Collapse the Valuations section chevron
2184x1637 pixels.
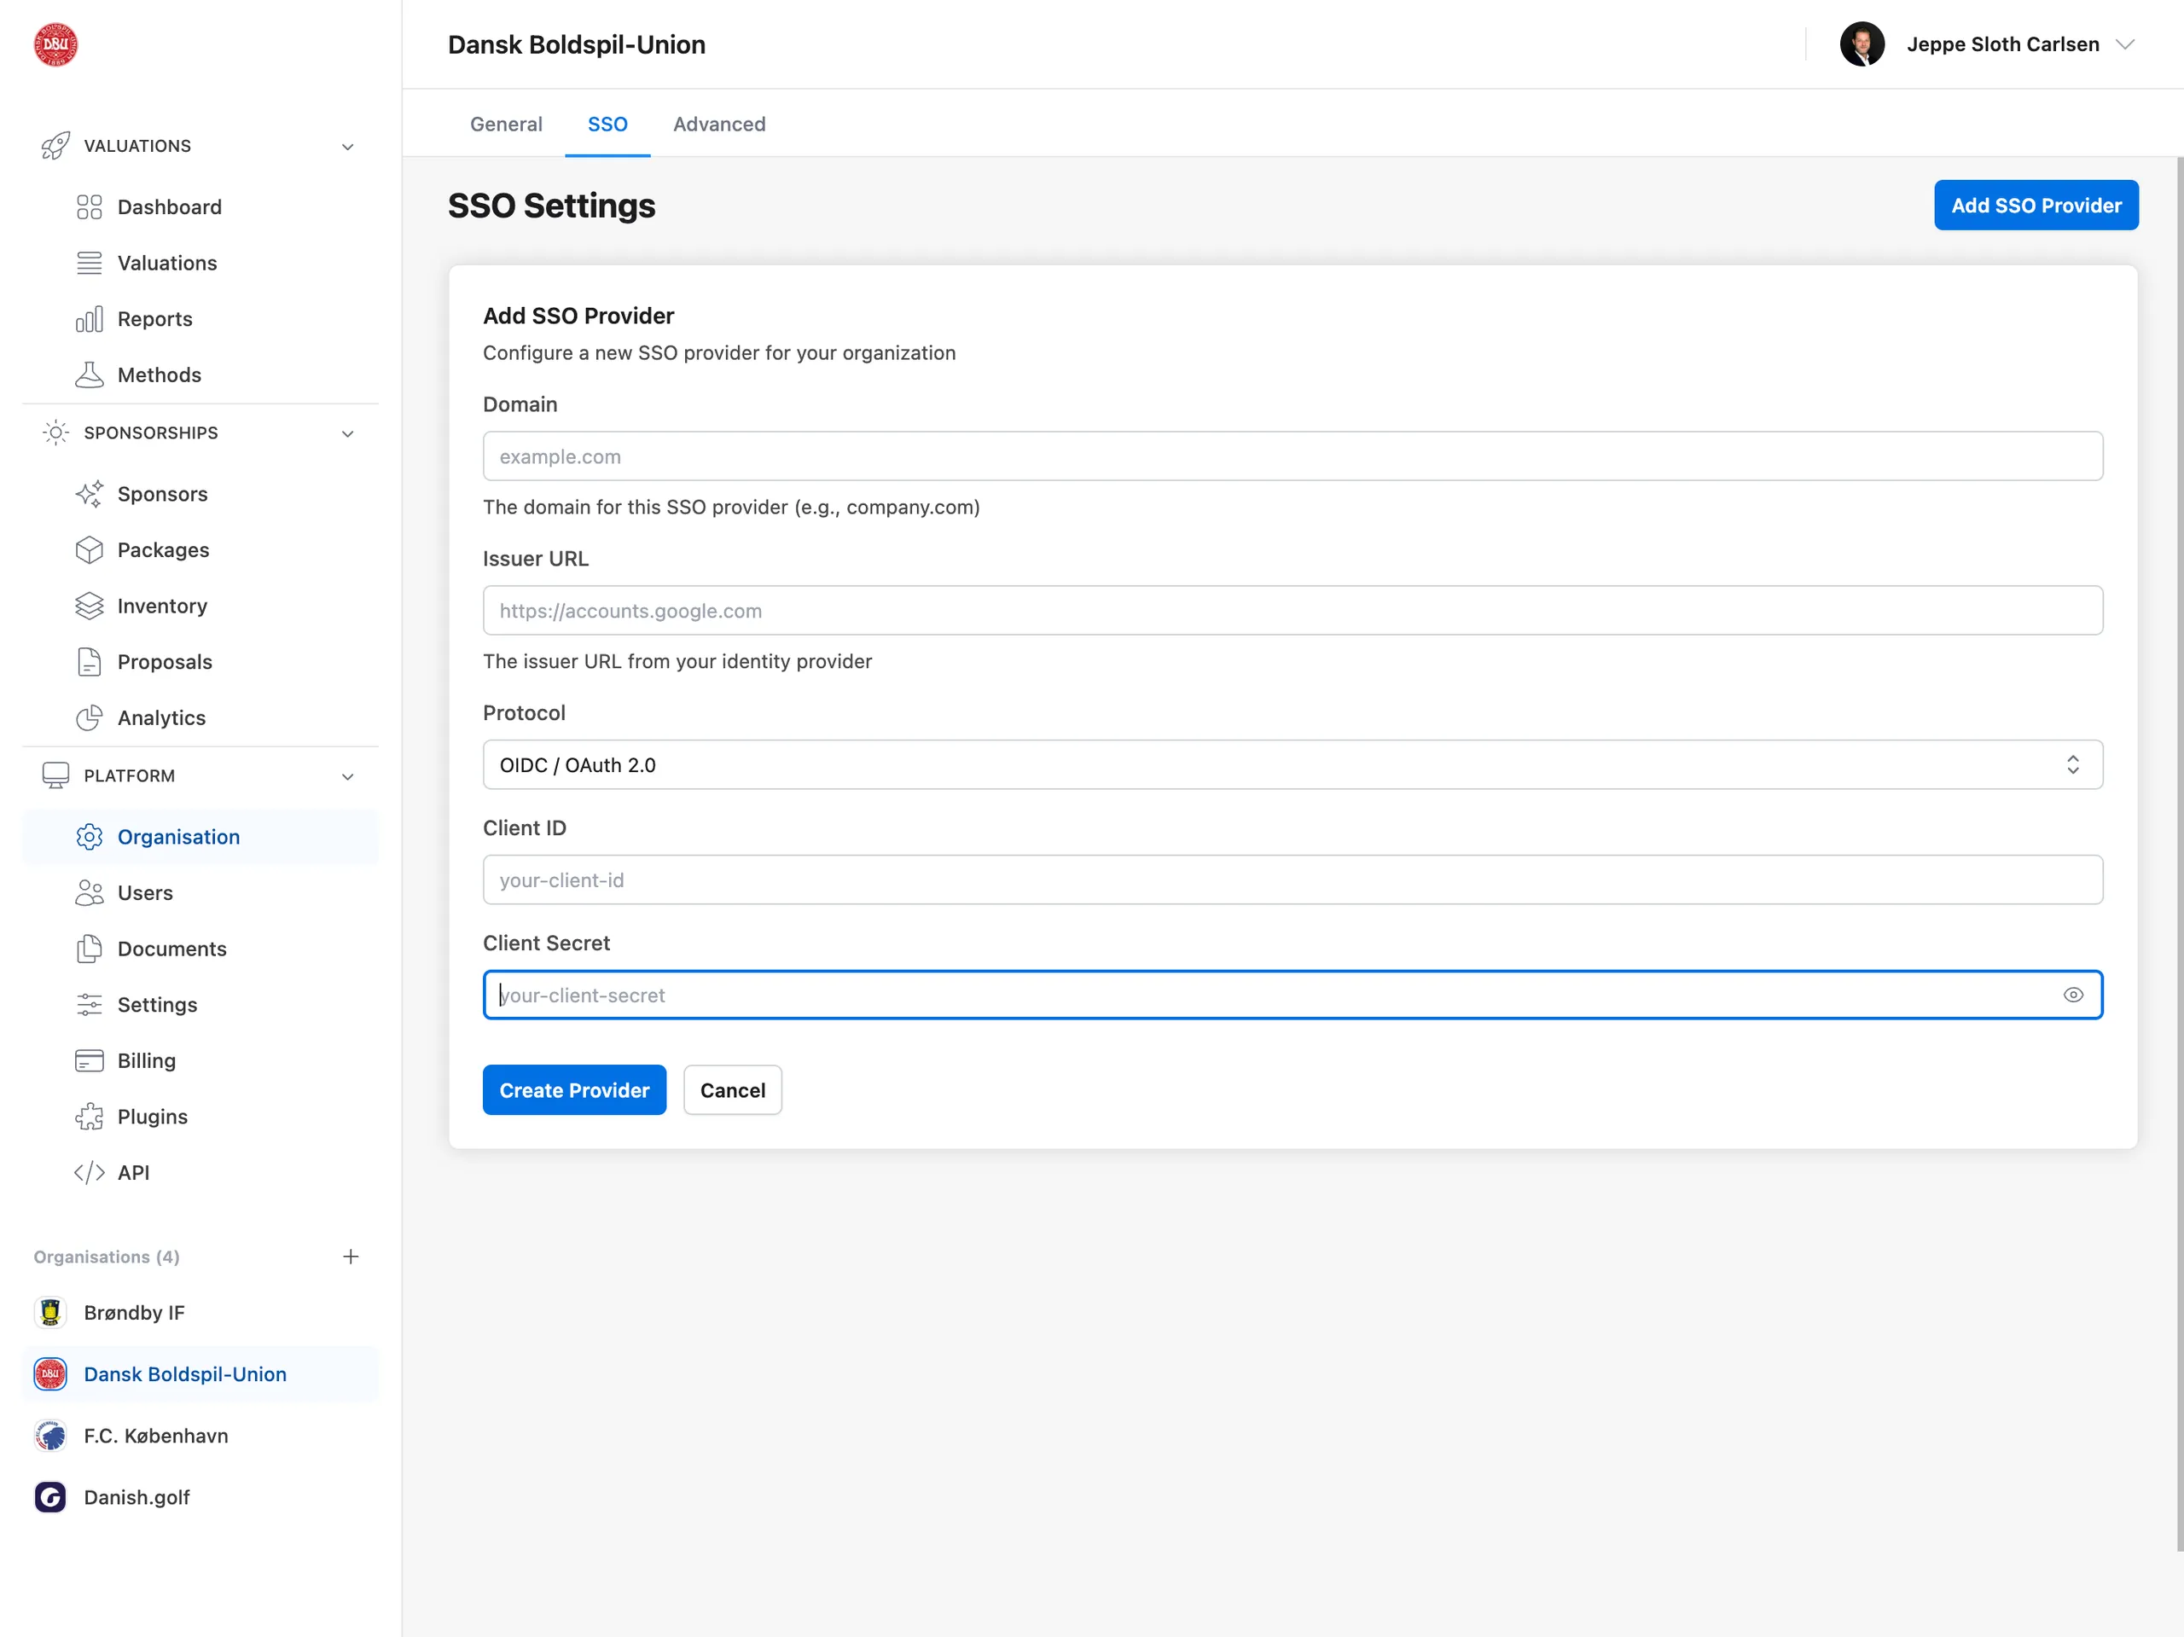click(x=347, y=147)
